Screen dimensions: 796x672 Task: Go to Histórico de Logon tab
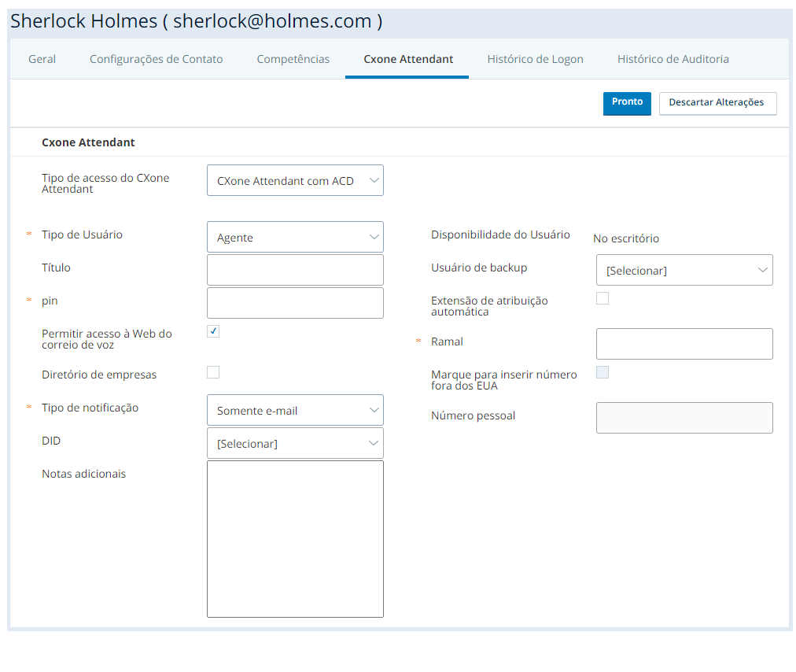click(535, 59)
